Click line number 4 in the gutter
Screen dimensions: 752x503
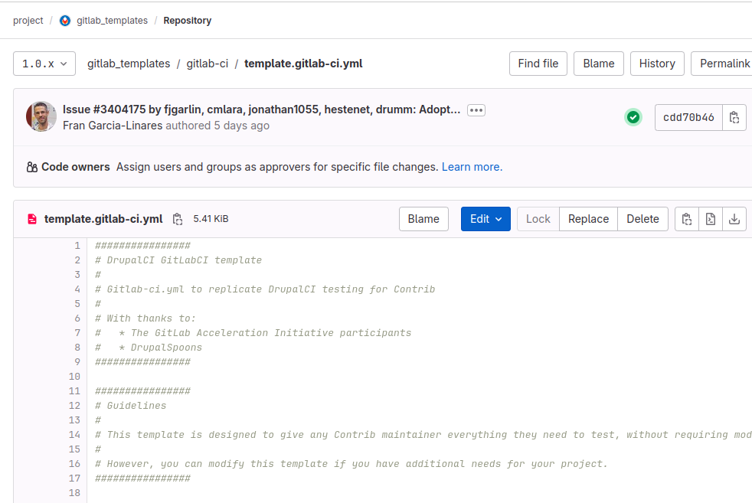point(77,289)
